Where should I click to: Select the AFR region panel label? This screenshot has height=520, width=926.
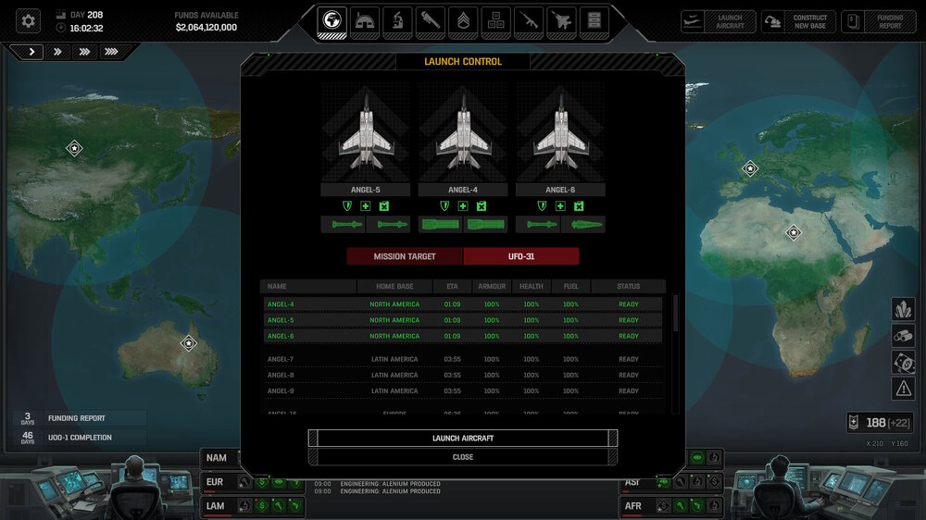pos(633,506)
